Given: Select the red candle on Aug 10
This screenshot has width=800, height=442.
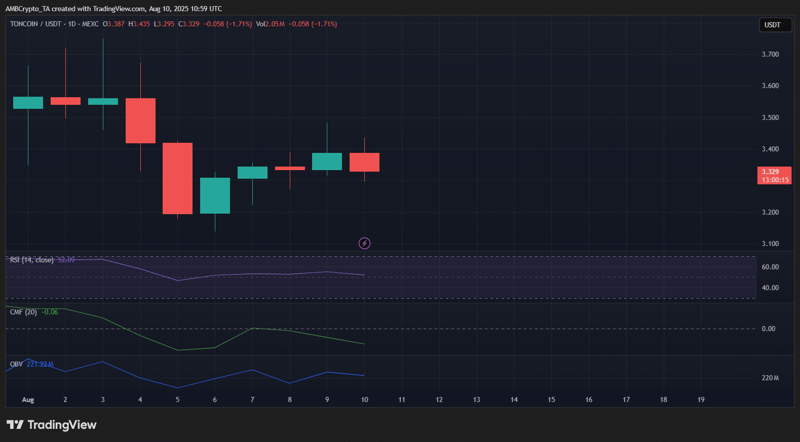Looking at the screenshot, I should coord(364,162).
